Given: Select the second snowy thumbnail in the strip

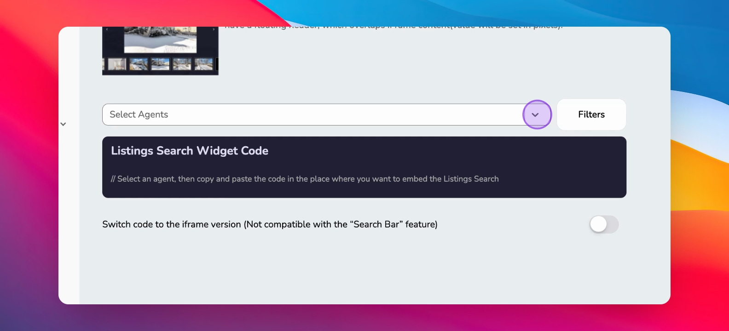Looking at the screenshot, I should 139,64.
